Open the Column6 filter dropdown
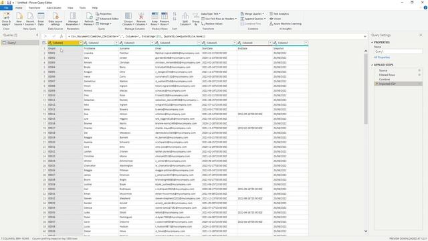This screenshot has height=241, width=428. [270, 43]
